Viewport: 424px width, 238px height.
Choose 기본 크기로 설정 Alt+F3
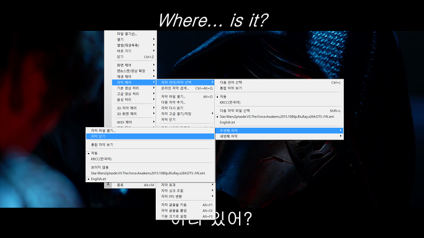(x=186, y=216)
